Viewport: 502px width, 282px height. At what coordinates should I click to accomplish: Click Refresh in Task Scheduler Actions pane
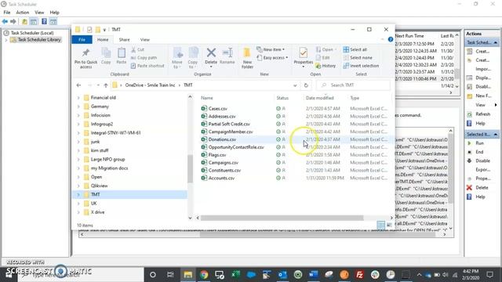pos(482,114)
